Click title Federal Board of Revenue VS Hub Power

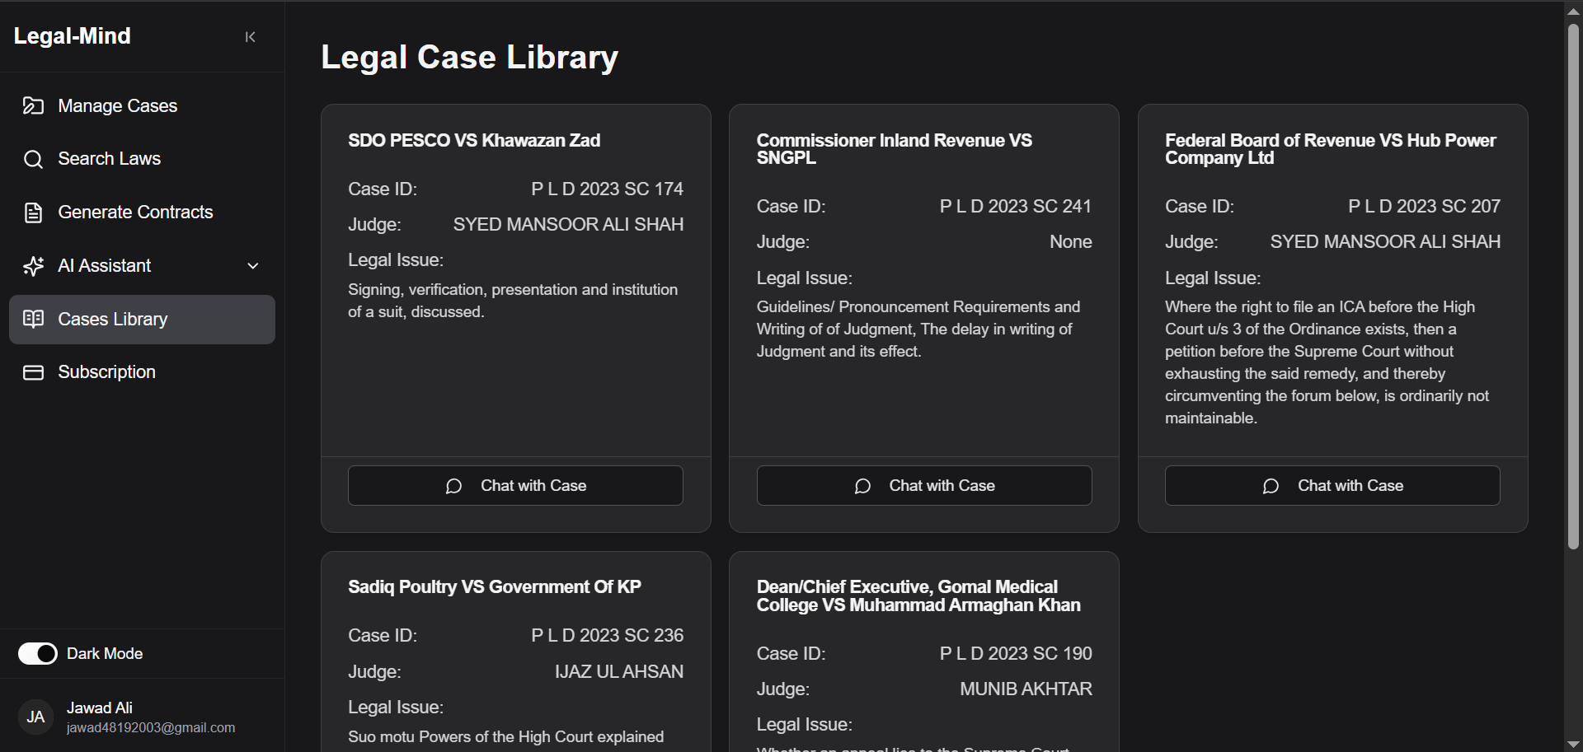pyautogui.click(x=1330, y=149)
